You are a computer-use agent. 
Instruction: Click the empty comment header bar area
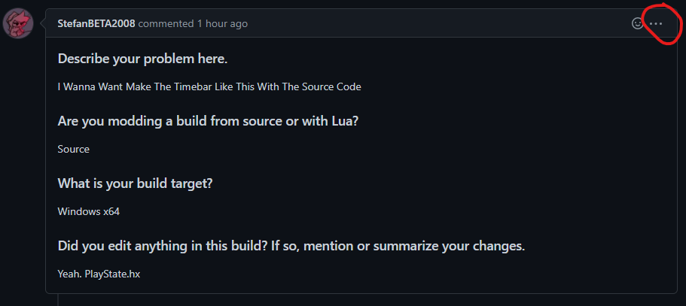click(438, 23)
